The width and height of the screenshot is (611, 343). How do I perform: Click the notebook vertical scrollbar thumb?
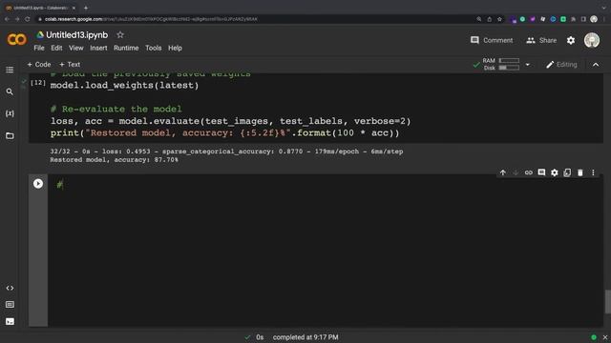[x=607, y=301]
